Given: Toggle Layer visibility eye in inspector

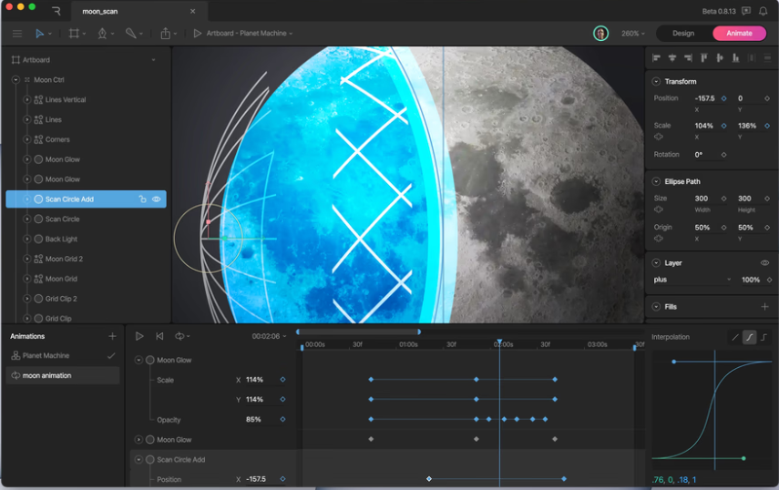Looking at the screenshot, I should pos(764,262).
